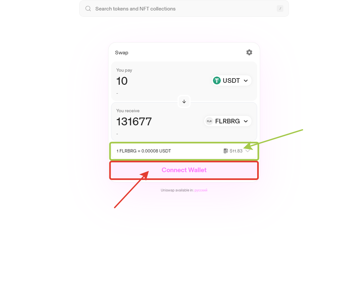Open swap settings via gear icon
The height and width of the screenshot is (304, 361).
249,52
